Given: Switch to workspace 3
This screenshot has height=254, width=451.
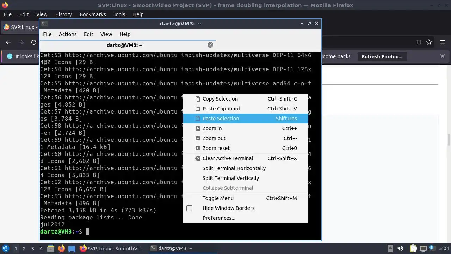Looking at the screenshot, I should (x=32, y=249).
